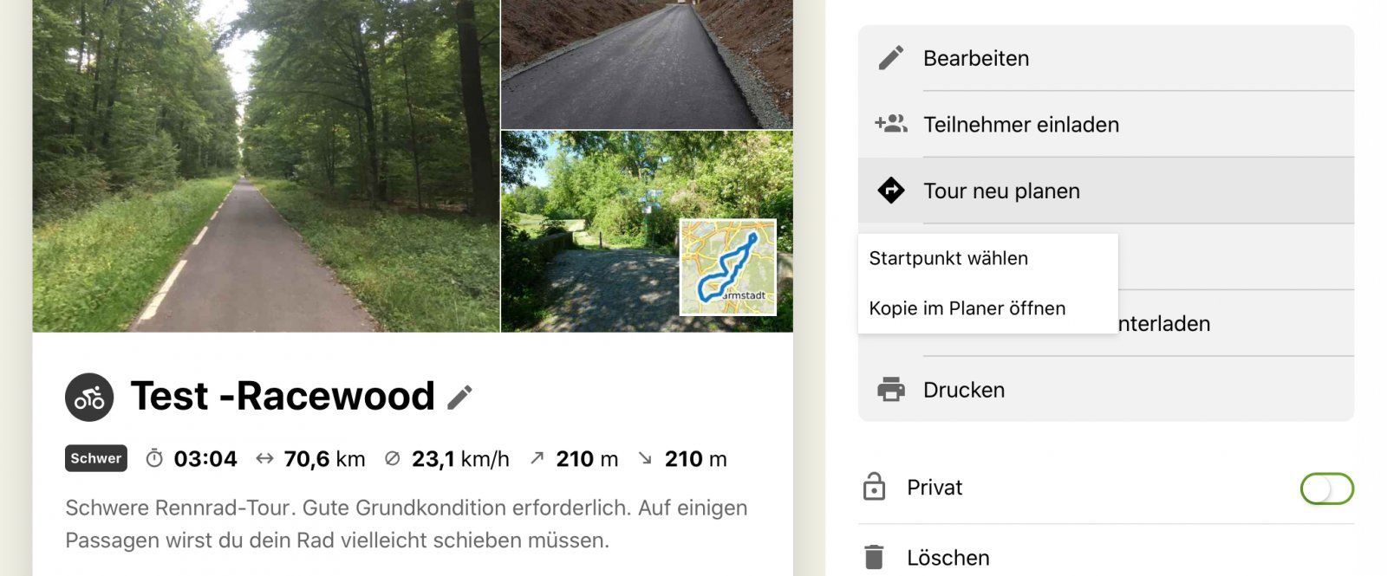This screenshot has width=1387, height=576.
Task: Click the direction diamond icon for Tour neu planen
Action: pyautogui.click(x=890, y=191)
